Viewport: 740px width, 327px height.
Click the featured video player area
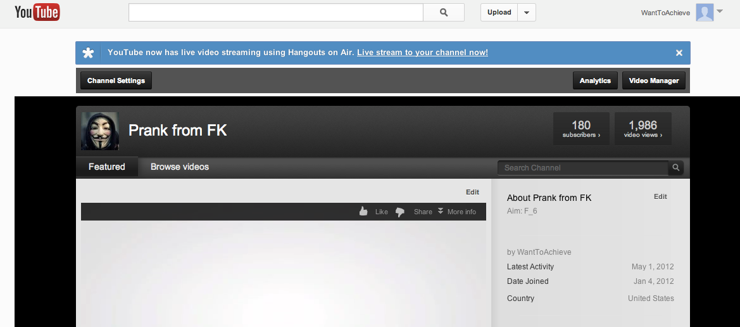[283, 274]
